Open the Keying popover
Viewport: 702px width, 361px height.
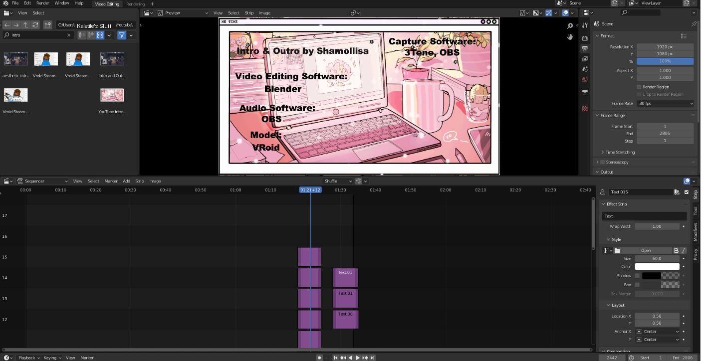(52, 358)
